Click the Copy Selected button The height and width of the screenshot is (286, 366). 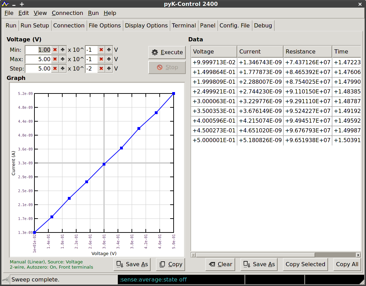tap(305, 264)
